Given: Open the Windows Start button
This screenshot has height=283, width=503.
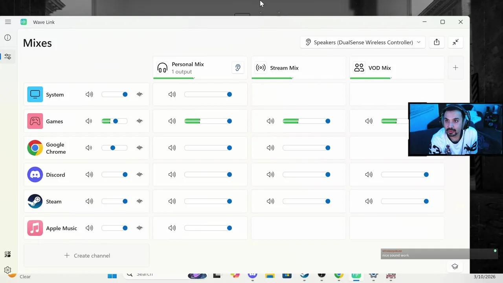Looking at the screenshot, I should pos(112,276).
